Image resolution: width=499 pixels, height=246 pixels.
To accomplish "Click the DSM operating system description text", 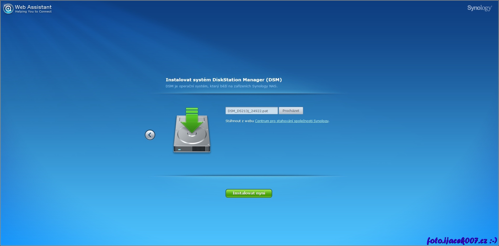I will [x=221, y=86].
